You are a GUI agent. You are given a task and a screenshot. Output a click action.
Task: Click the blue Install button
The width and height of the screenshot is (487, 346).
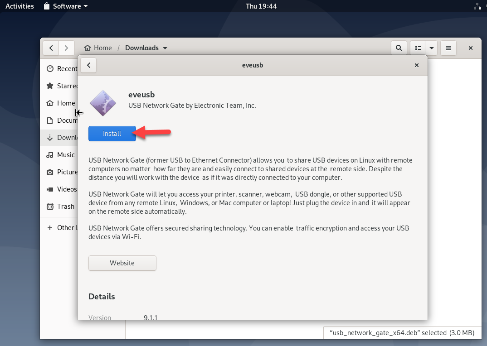[112, 134]
